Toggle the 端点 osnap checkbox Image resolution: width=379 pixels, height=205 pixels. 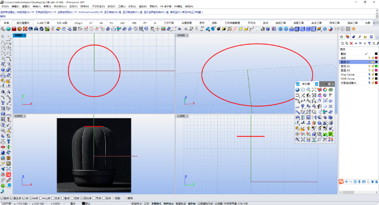click(x=2, y=198)
